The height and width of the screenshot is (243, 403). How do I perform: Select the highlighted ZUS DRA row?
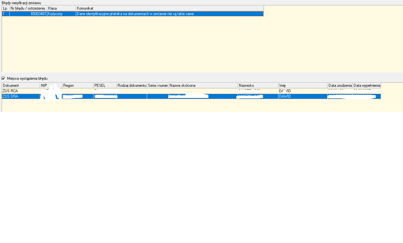pyautogui.click(x=10, y=96)
